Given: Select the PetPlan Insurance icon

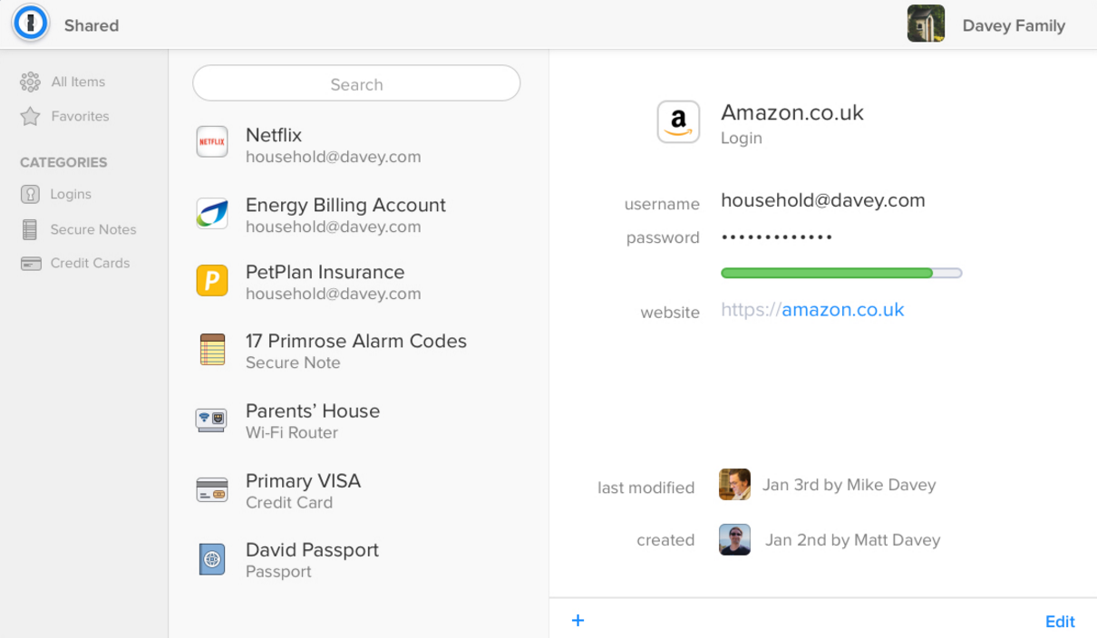Looking at the screenshot, I should coord(212,280).
